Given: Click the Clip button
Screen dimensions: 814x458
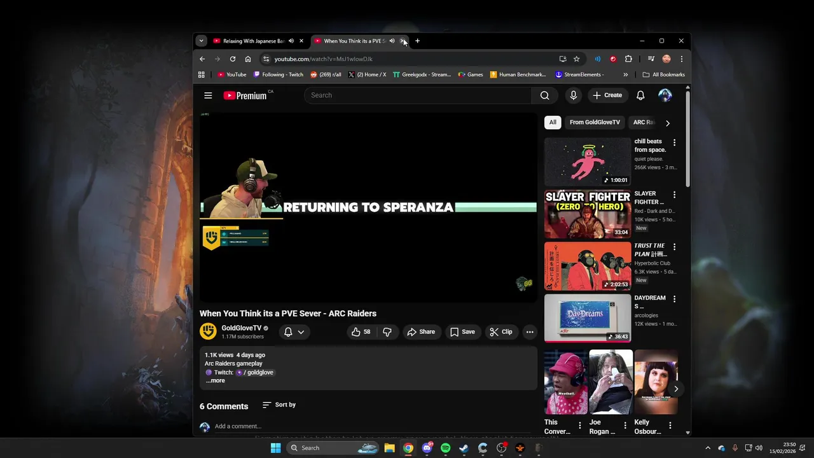Looking at the screenshot, I should (x=500, y=331).
